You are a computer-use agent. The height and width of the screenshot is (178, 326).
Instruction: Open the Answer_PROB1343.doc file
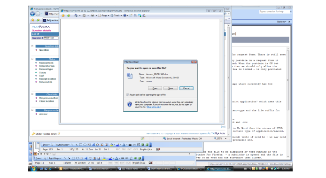[x=155, y=88]
